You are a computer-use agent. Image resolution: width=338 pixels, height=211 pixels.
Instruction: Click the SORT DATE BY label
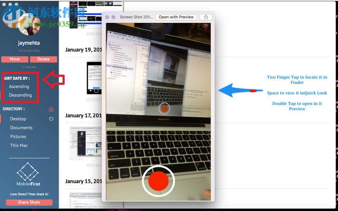(x=16, y=78)
